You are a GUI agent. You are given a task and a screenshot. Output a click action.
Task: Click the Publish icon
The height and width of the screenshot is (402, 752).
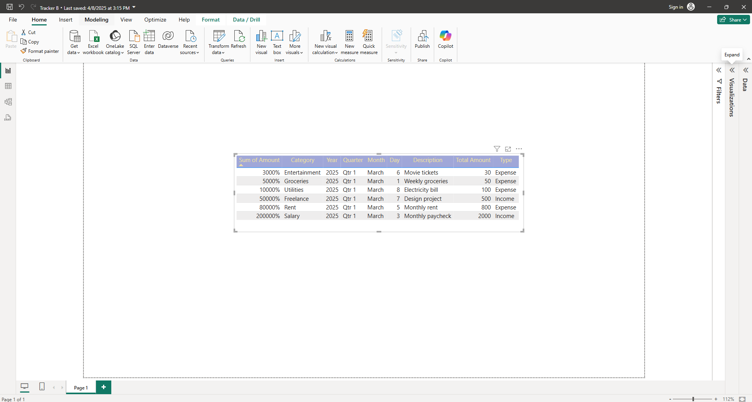point(422,36)
